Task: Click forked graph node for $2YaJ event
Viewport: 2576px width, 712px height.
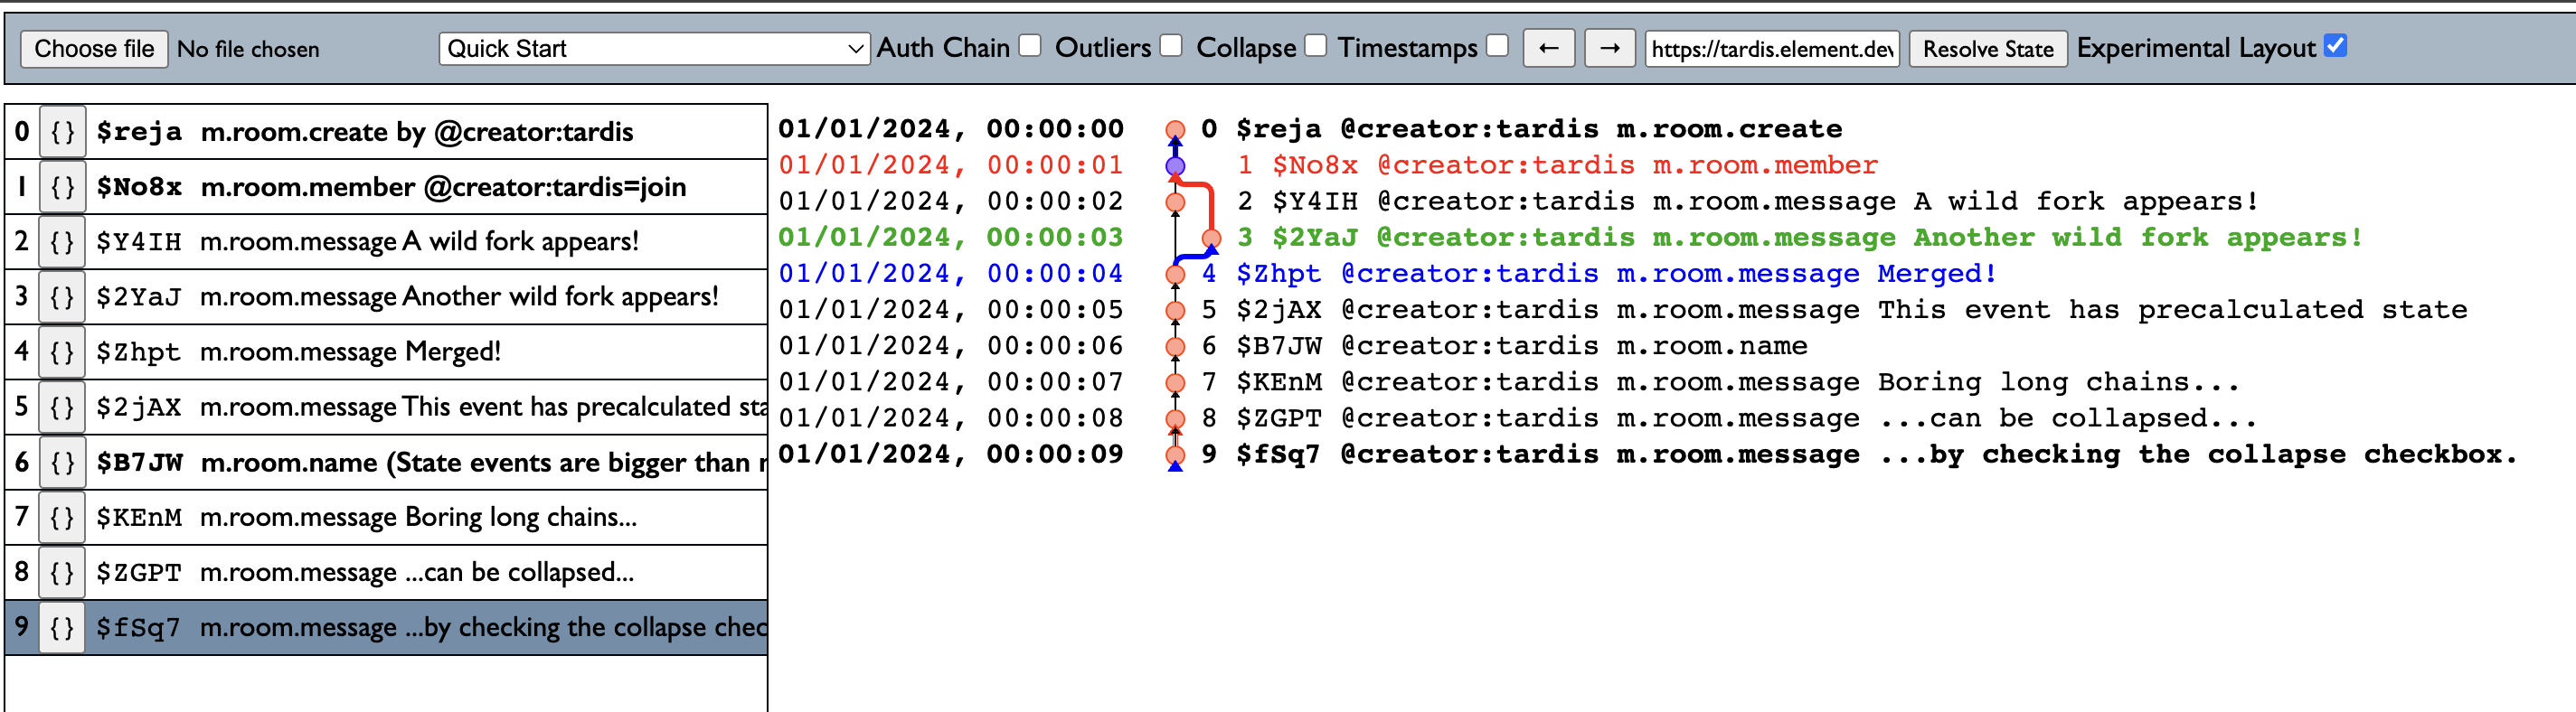Action: click(x=1211, y=238)
